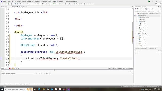Click the Save All toolbar icon

tap(17, 4)
